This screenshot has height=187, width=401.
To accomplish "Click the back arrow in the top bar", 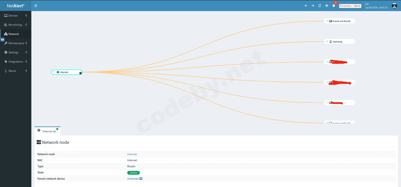I will 306,6.
